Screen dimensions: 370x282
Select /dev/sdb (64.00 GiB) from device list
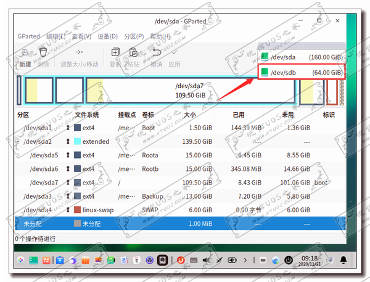tap(302, 72)
